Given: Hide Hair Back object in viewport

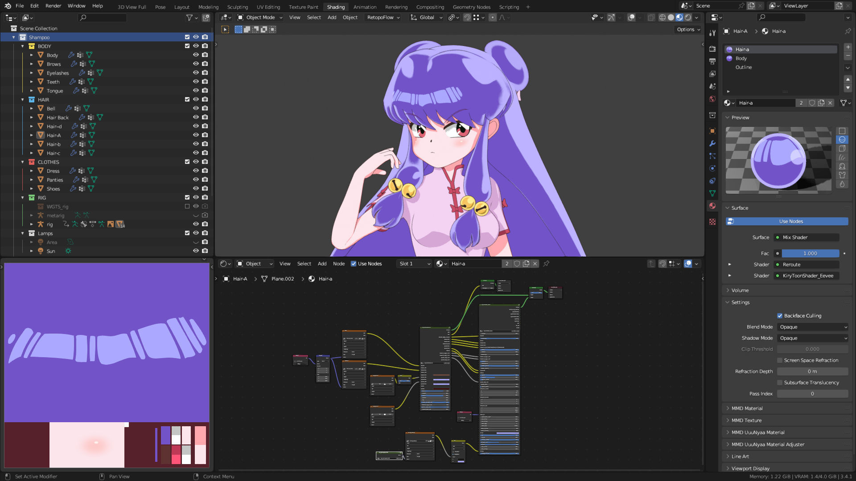Looking at the screenshot, I should pyautogui.click(x=196, y=117).
